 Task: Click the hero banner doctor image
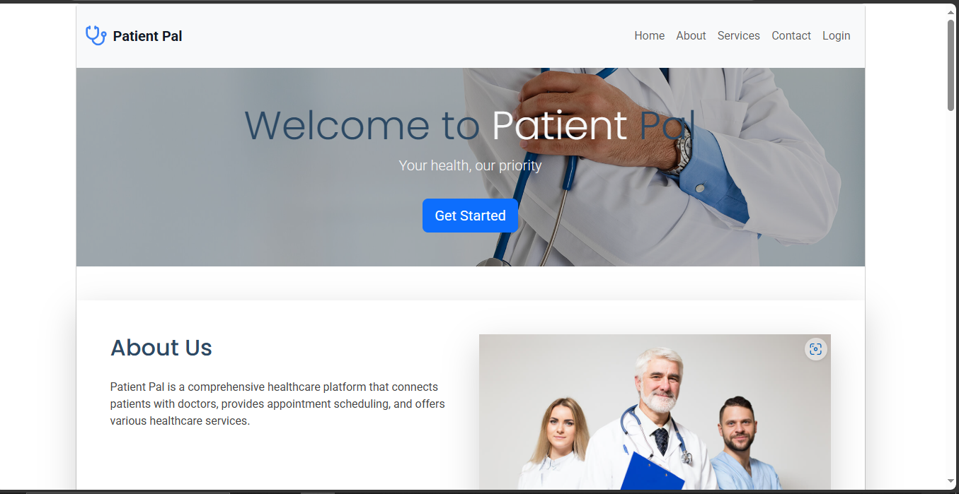click(471, 167)
